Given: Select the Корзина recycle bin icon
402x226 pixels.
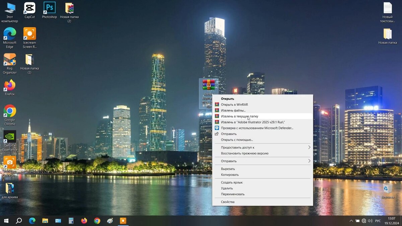Looking at the screenshot, I should [x=388, y=191].
